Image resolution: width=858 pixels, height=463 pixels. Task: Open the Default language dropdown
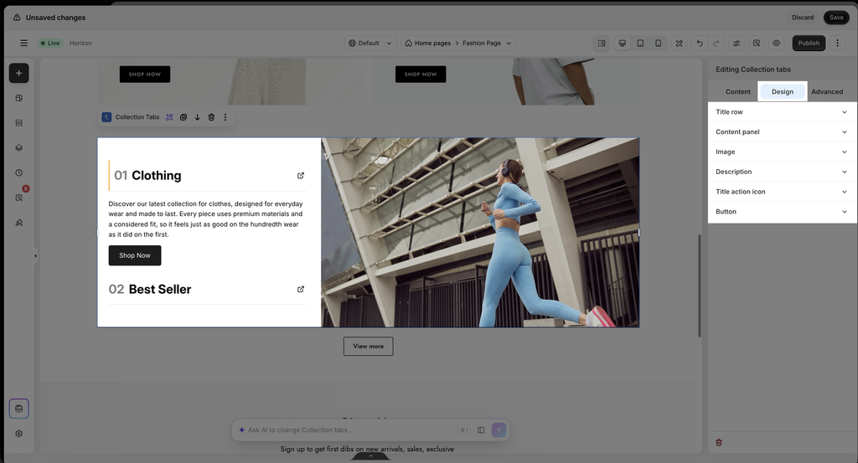click(370, 44)
